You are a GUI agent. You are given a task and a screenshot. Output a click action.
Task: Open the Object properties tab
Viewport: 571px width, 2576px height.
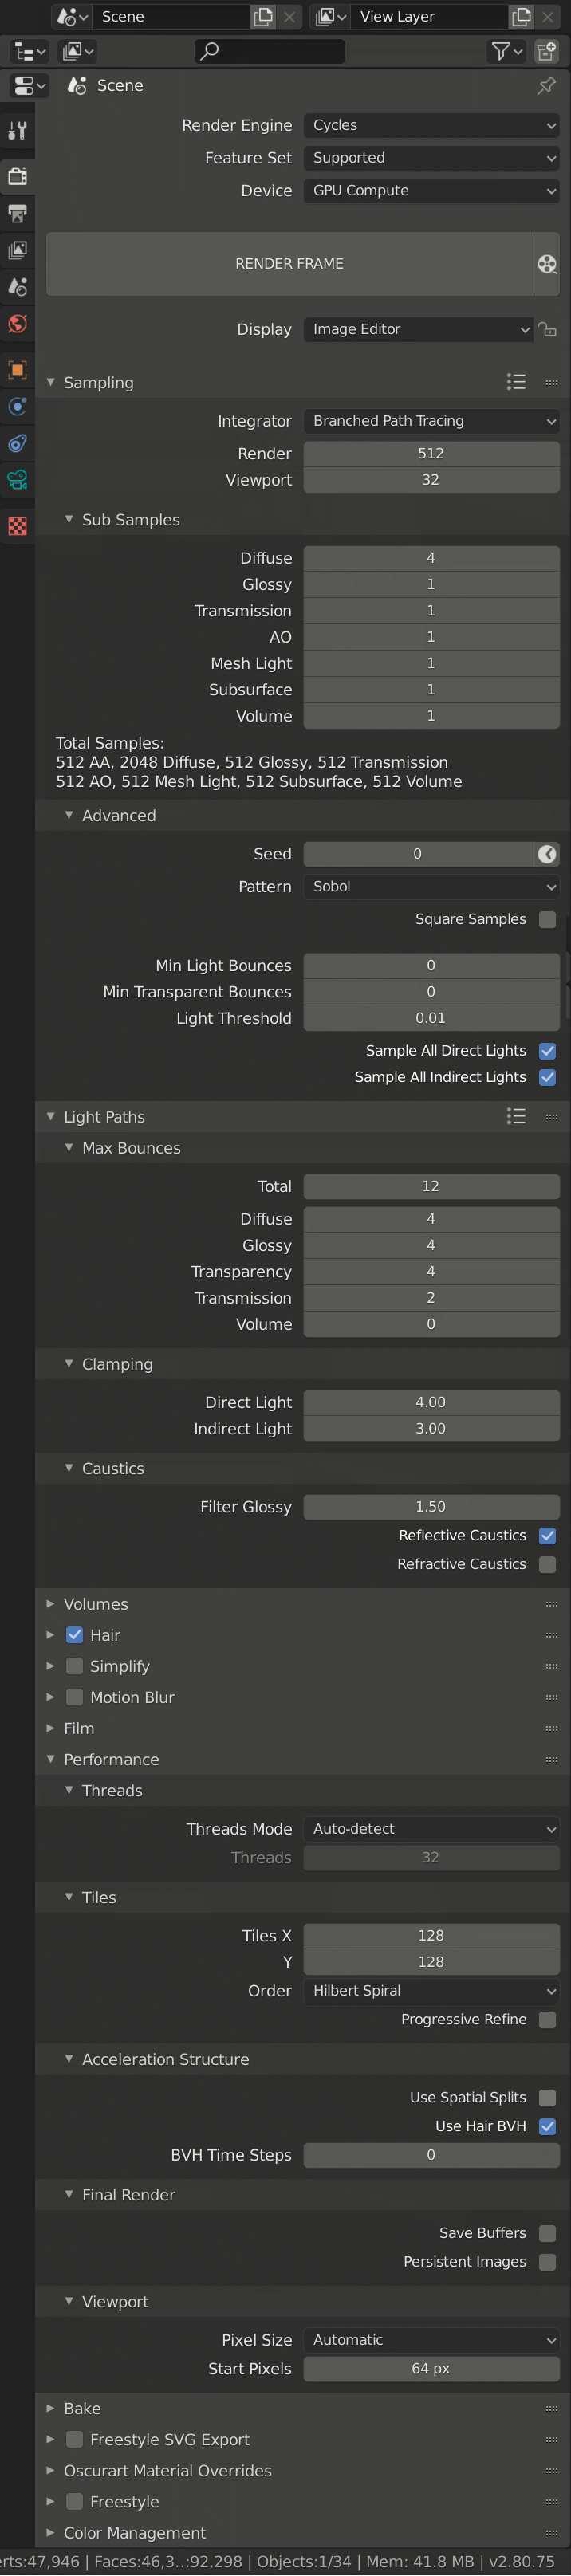point(17,370)
